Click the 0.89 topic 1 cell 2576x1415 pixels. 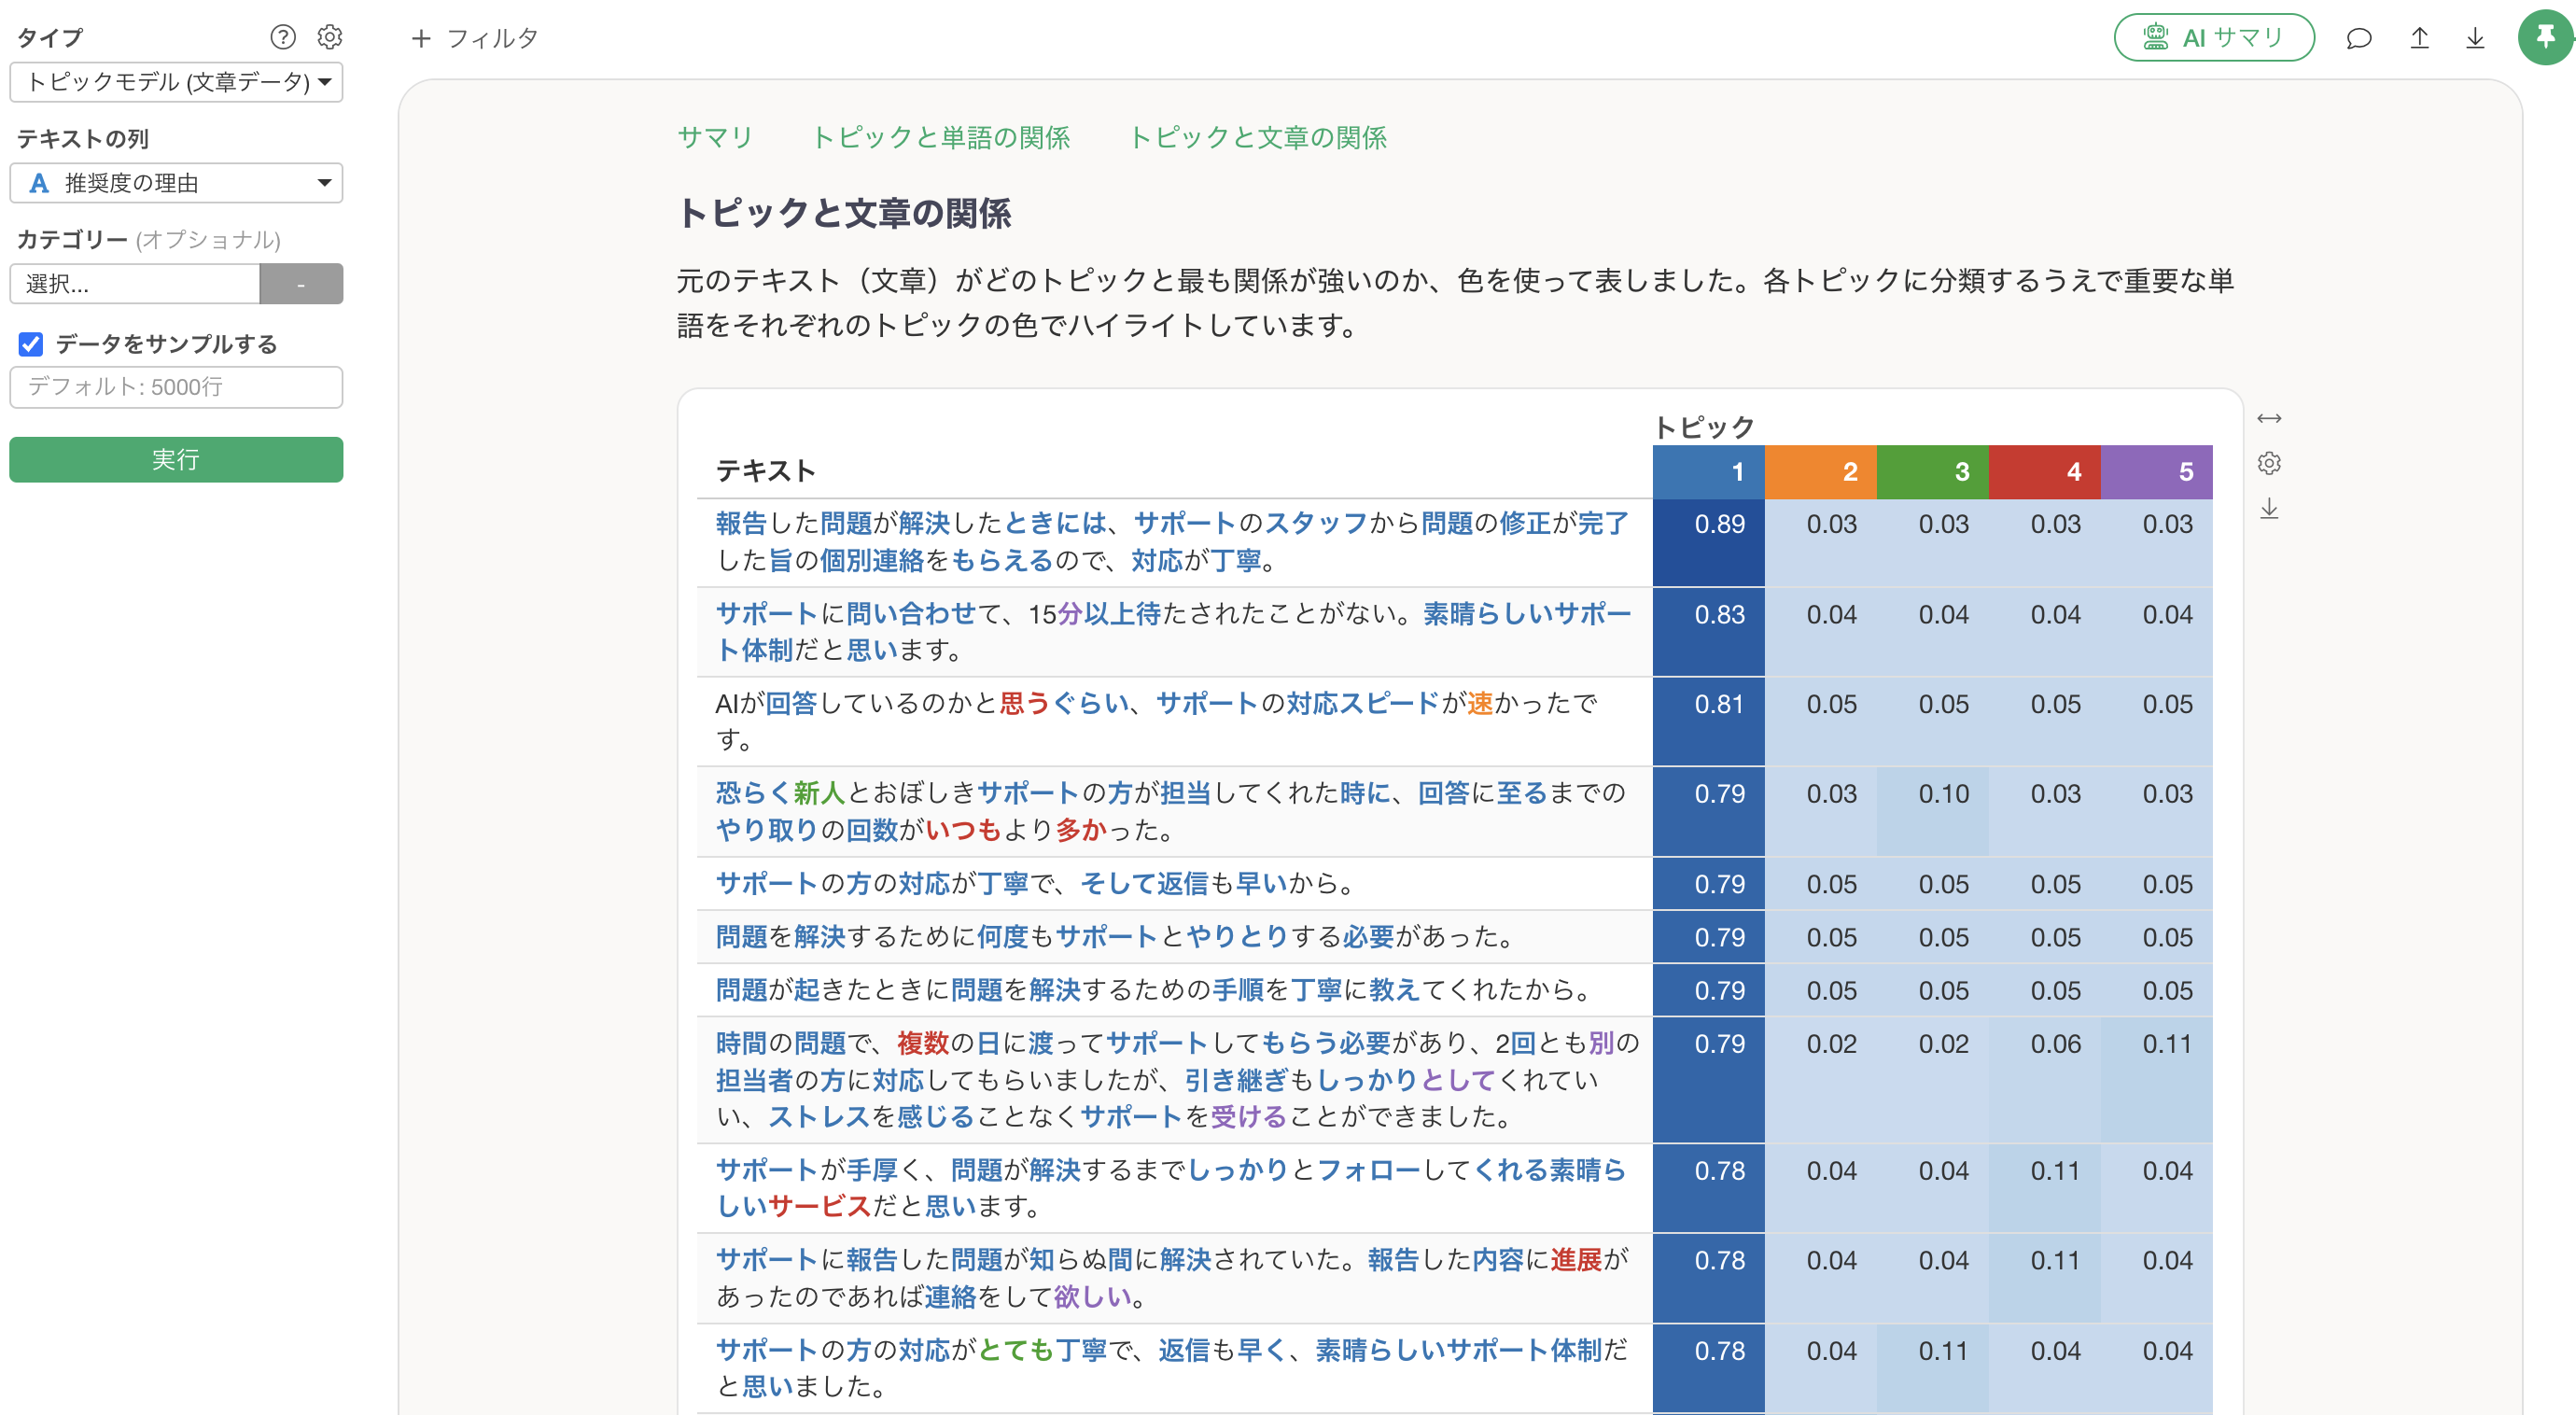[x=1708, y=542]
